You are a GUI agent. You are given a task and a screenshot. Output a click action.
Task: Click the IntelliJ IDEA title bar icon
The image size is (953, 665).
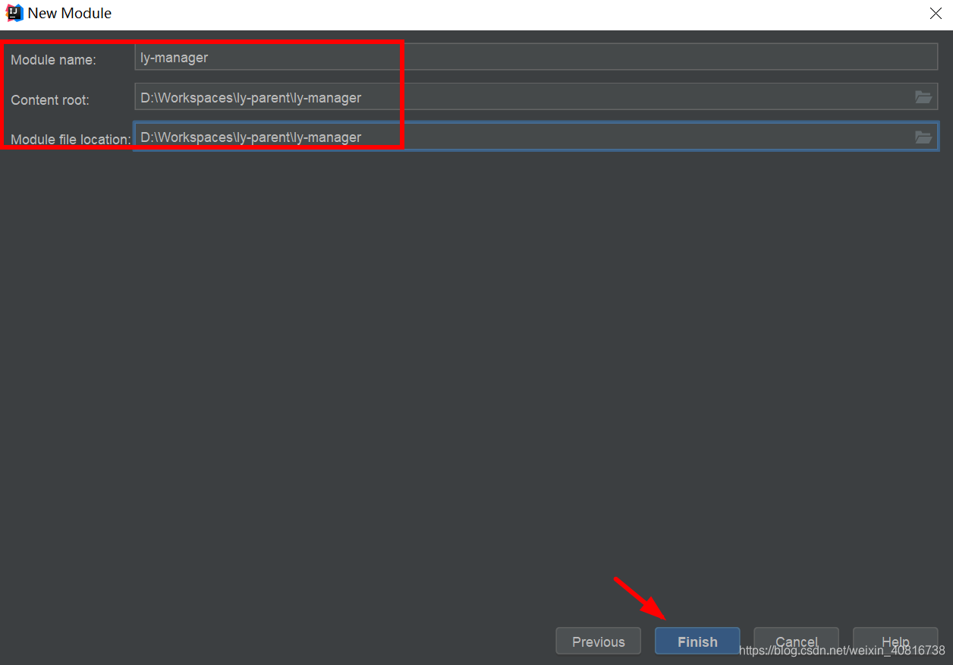[14, 13]
